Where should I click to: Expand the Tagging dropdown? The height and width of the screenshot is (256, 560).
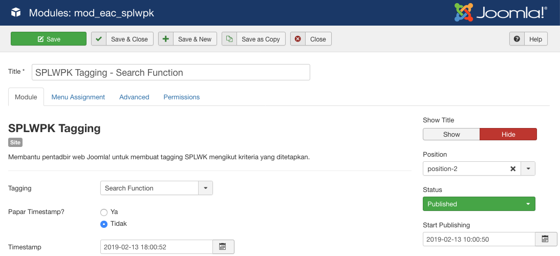pyautogui.click(x=205, y=188)
